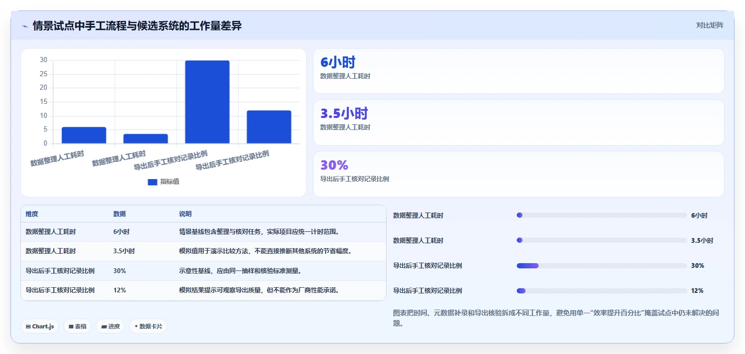Screen dimensions: 745x354
Task: Select the 表格 chip
Action: point(77,326)
